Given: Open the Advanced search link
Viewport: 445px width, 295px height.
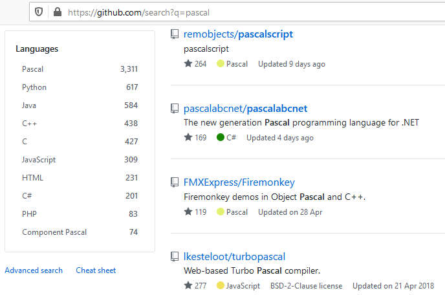Looking at the screenshot, I should point(34,270).
